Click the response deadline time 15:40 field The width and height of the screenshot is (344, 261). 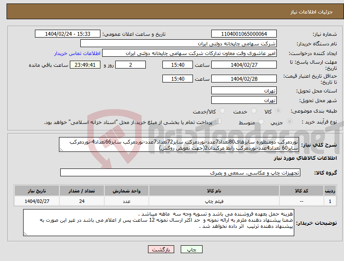178,65
